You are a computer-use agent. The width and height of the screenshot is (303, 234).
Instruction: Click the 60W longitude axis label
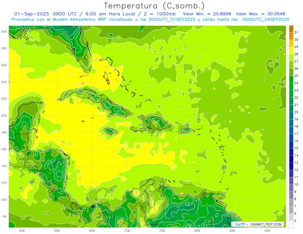tap(232, 231)
